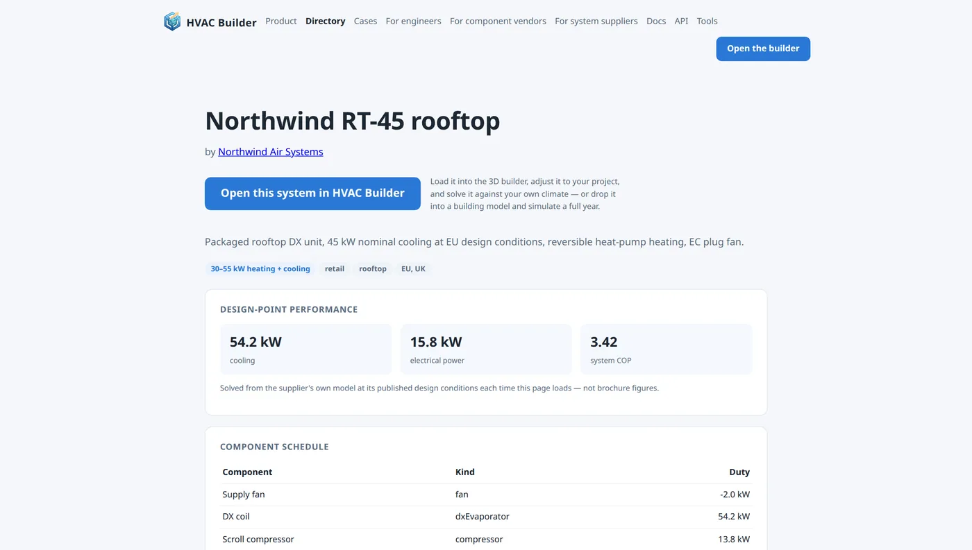The width and height of the screenshot is (972, 550).
Task: Click the Open the builder button
Action: [763, 49]
